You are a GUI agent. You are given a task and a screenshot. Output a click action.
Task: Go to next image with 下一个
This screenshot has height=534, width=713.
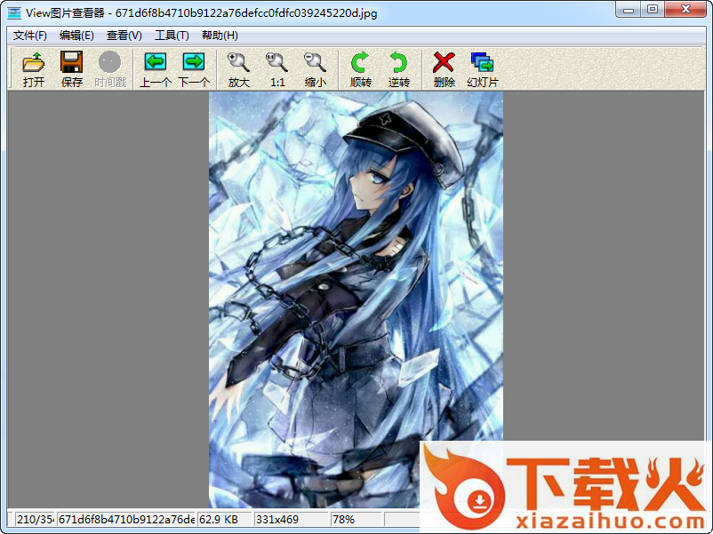[193, 62]
